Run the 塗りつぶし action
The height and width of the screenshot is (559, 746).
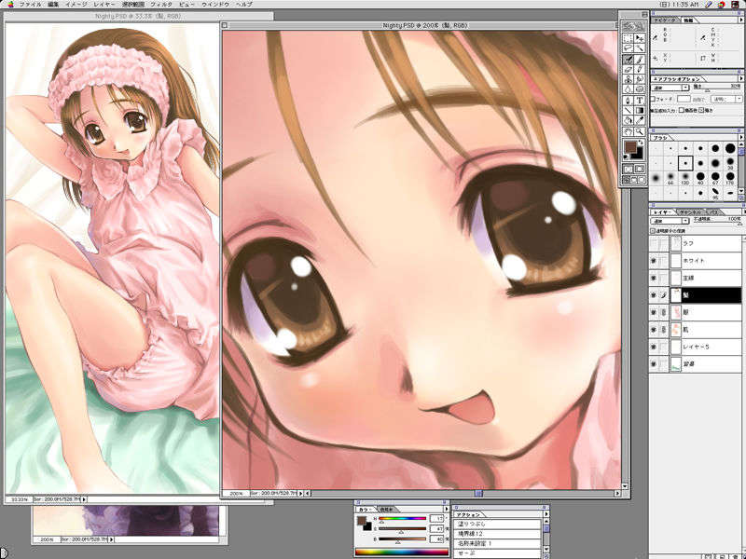[498, 524]
